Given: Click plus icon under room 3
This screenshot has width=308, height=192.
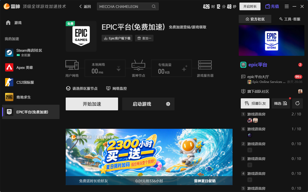Looking at the screenshot, I should (250, 165).
